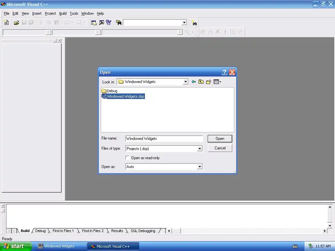Click the Execute Program exclamation icon
335x251 pixels.
tap(225, 32)
